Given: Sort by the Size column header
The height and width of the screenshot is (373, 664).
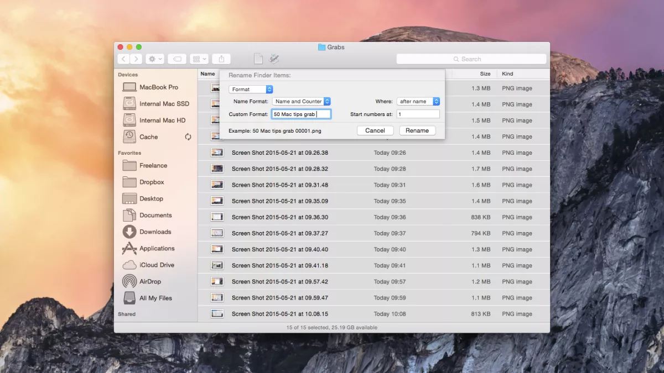Looking at the screenshot, I should [485, 73].
